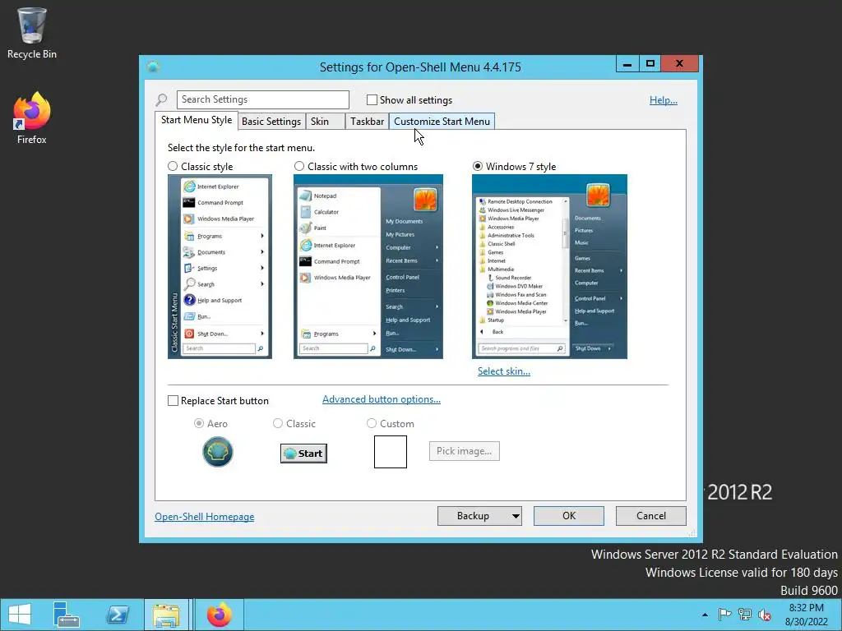
Task: Switch to the Taskbar tab
Action: click(367, 122)
